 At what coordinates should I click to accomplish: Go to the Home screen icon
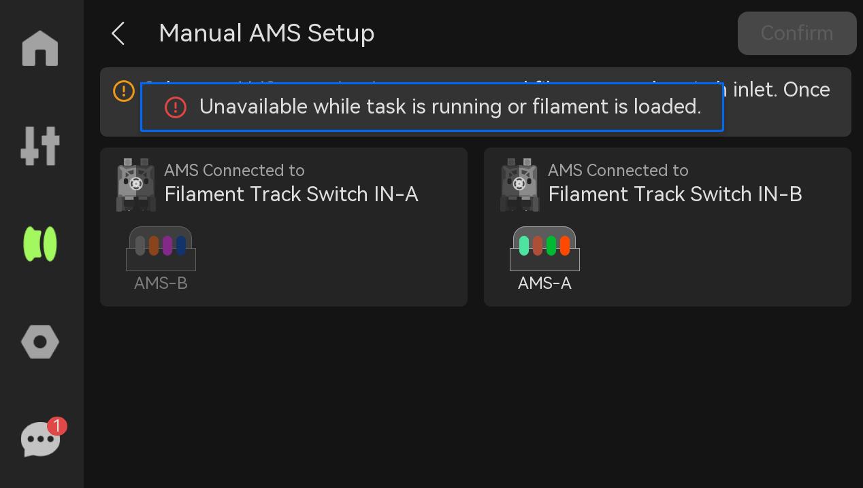[x=40, y=48]
